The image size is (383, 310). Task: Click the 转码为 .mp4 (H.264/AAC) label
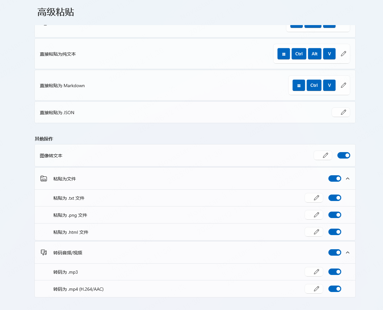78,289
